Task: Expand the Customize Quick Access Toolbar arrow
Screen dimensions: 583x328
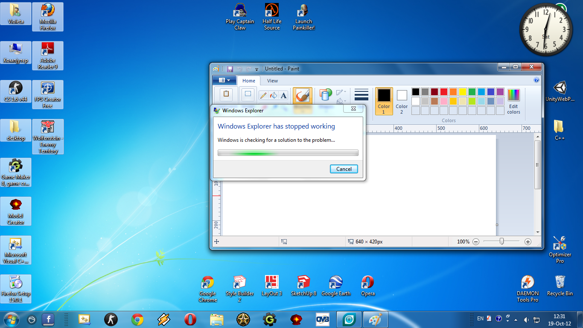Action: pyautogui.click(x=257, y=69)
